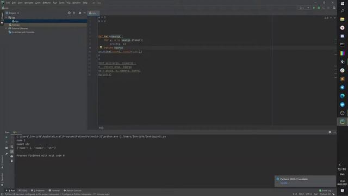The width and height of the screenshot is (348, 196).
Task: Open the vertical Project side tab
Action: (2, 18)
